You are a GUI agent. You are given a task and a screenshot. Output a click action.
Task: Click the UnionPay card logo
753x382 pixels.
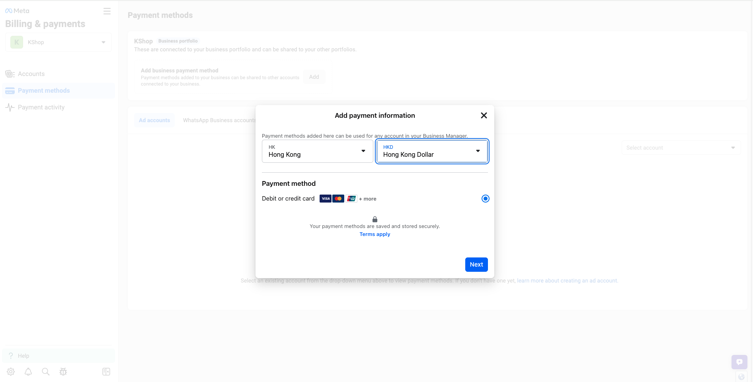tap(351, 199)
